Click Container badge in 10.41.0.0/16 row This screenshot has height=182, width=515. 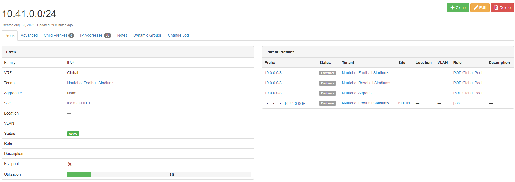pos(327,103)
